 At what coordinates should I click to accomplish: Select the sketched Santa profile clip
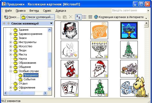tap(99, 69)
